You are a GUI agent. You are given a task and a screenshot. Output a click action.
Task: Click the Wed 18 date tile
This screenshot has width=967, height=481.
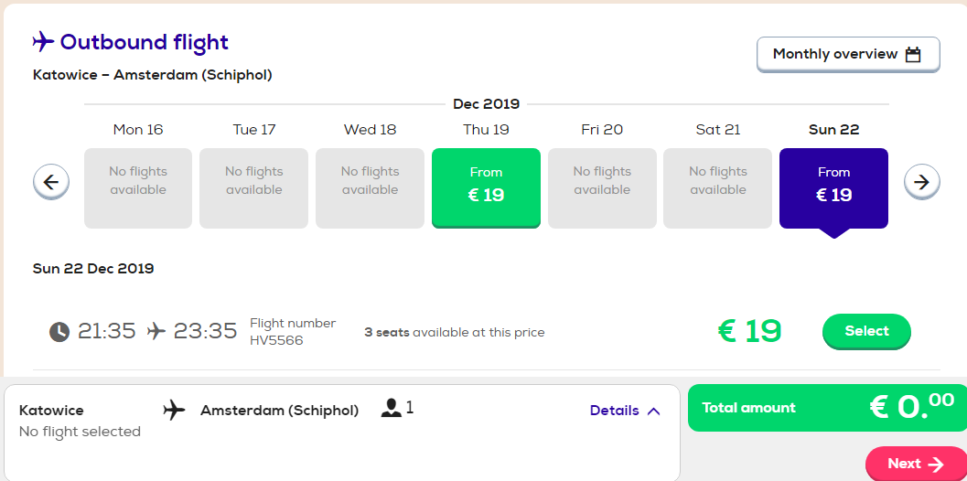(370, 188)
